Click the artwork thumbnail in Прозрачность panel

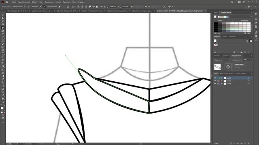tap(217, 67)
